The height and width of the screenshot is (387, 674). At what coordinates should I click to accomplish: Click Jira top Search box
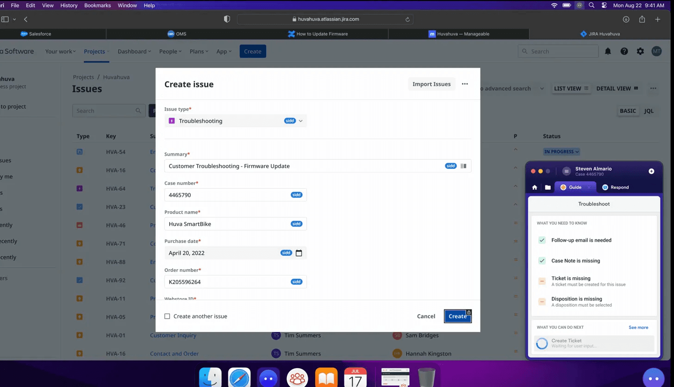pos(558,51)
